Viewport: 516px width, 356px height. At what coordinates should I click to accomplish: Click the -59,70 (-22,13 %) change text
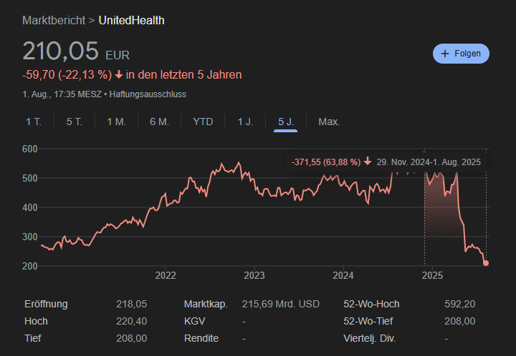(67, 75)
